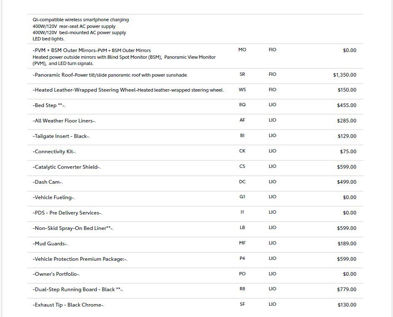Screen dimensions: 393x317
Task: Select the Vehicle Protection Premium Package entry
Action: click(x=80, y=259)
